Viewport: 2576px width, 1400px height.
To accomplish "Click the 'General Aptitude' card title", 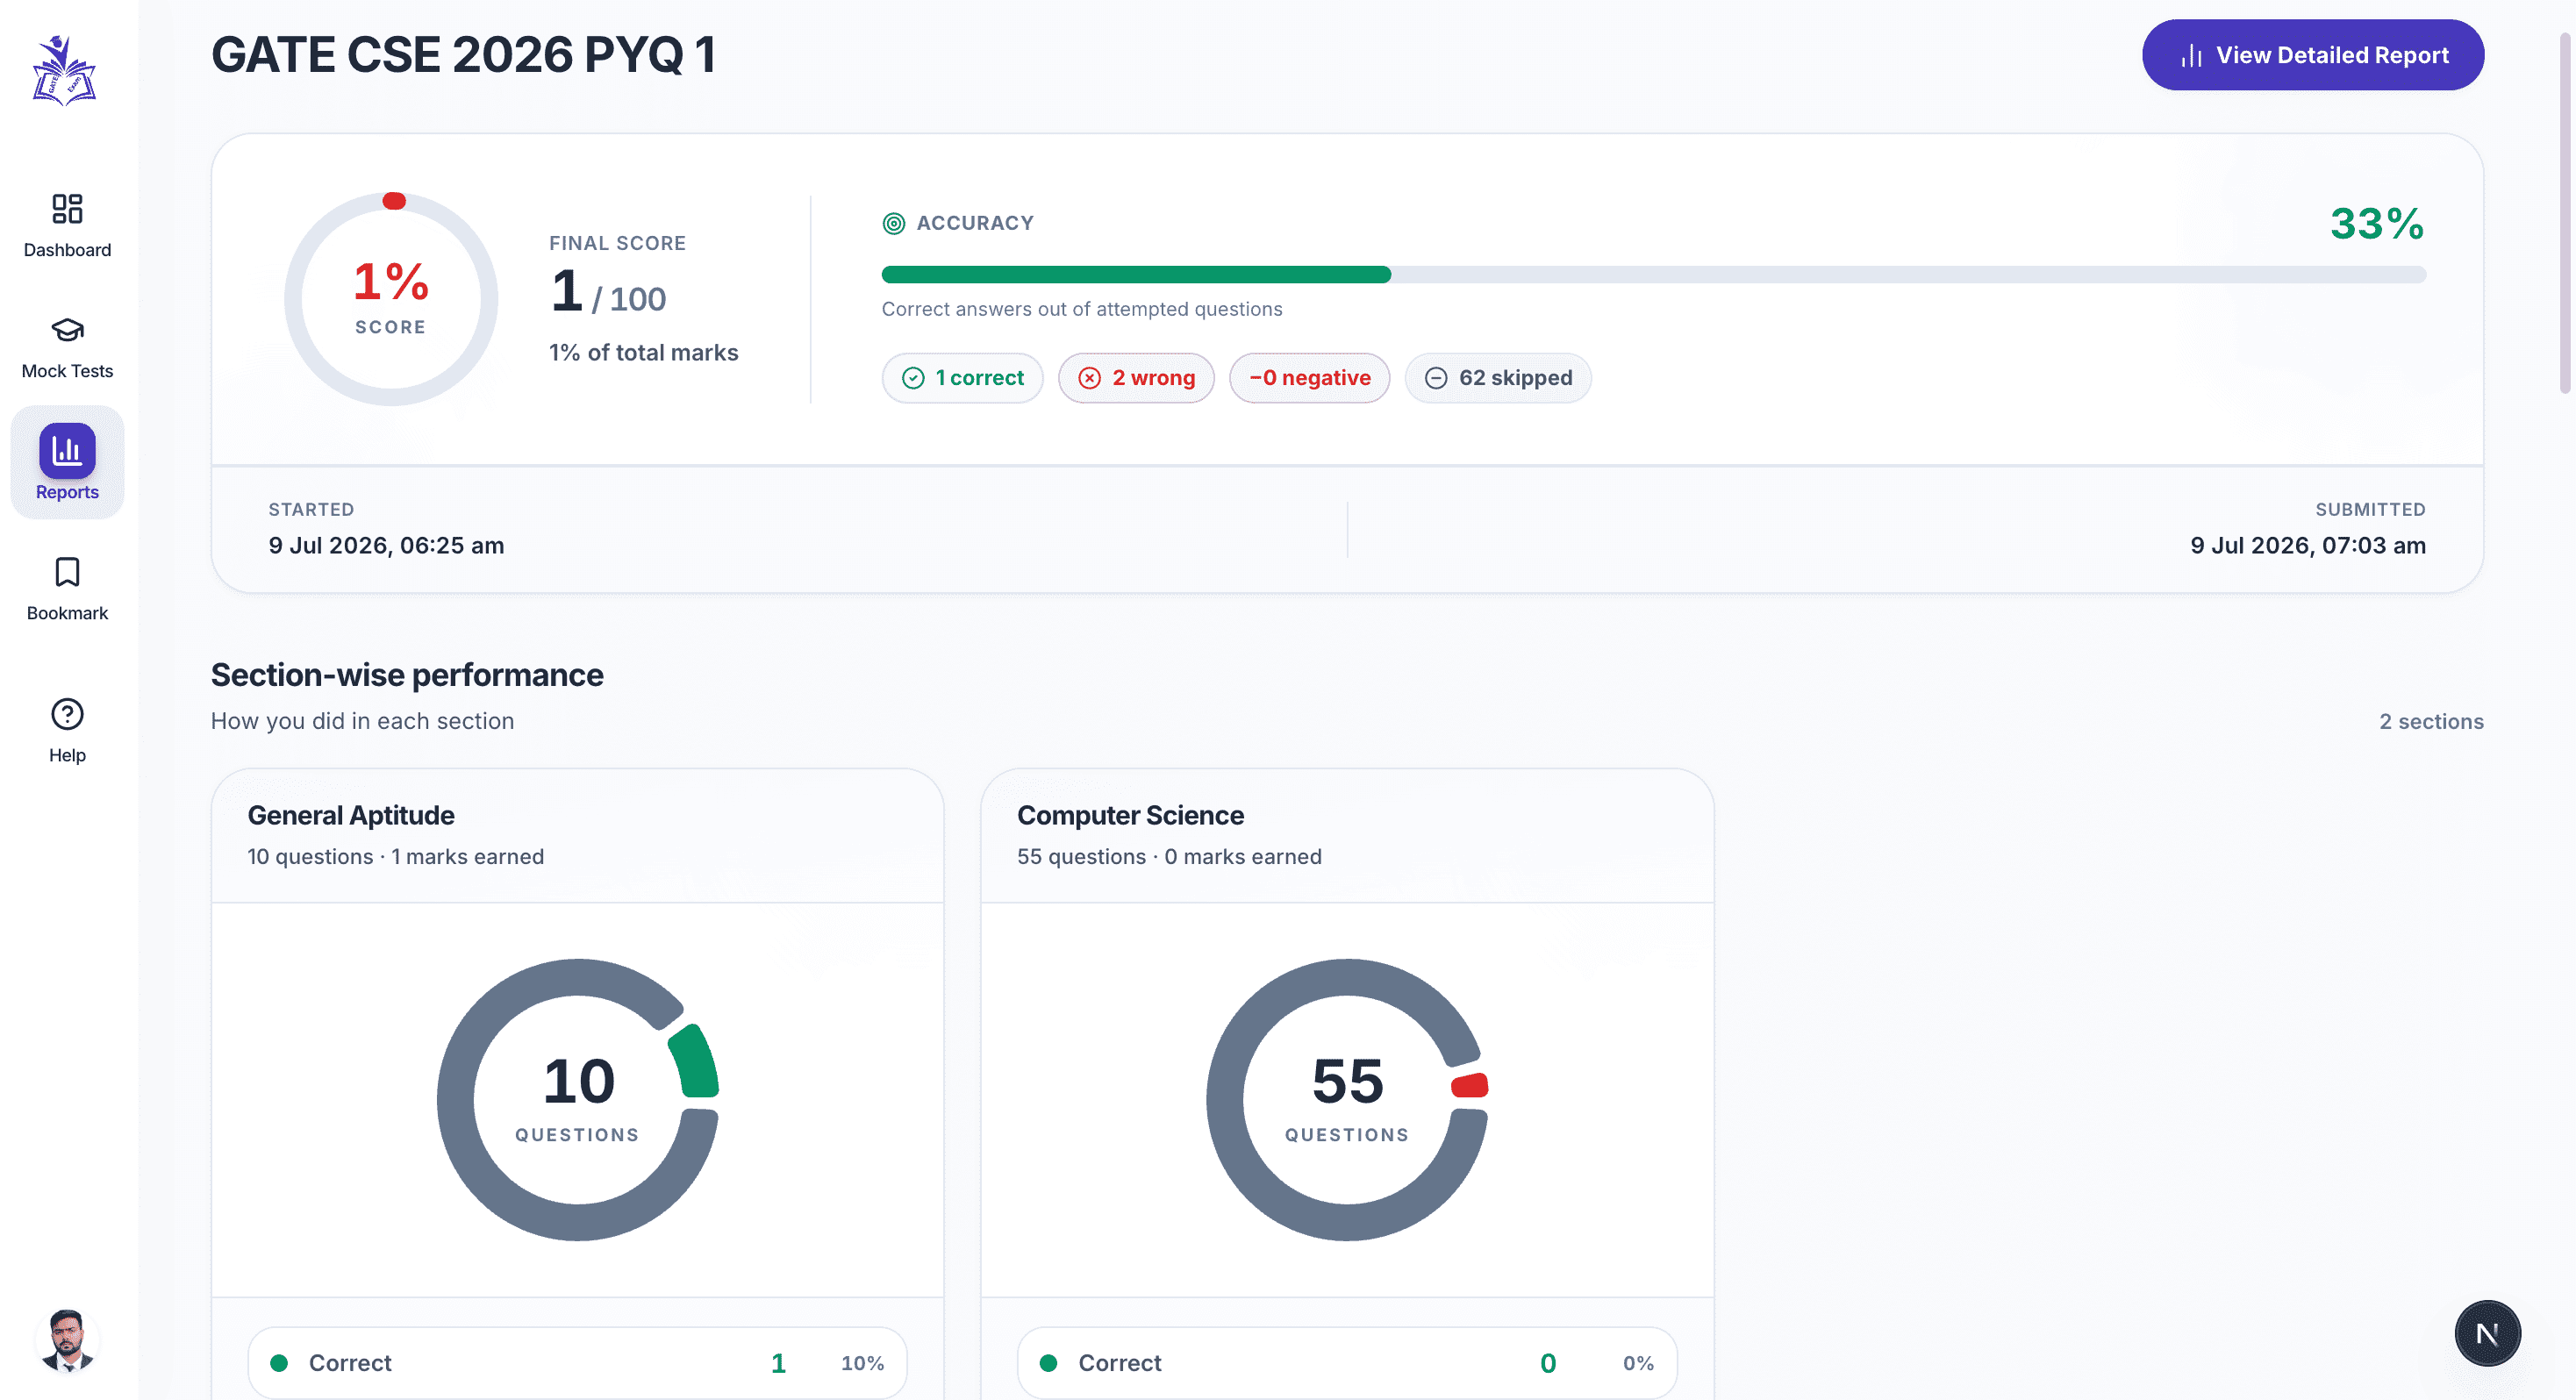I will point(351,815).
